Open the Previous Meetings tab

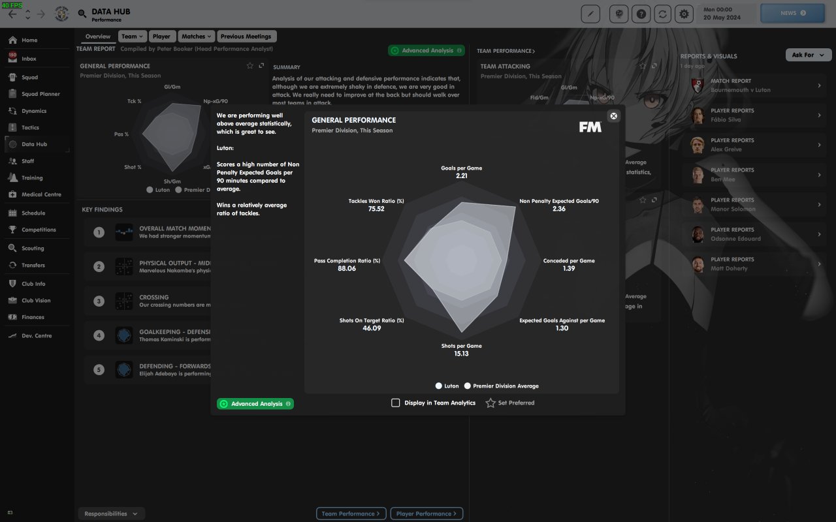(x=246, y=37)
